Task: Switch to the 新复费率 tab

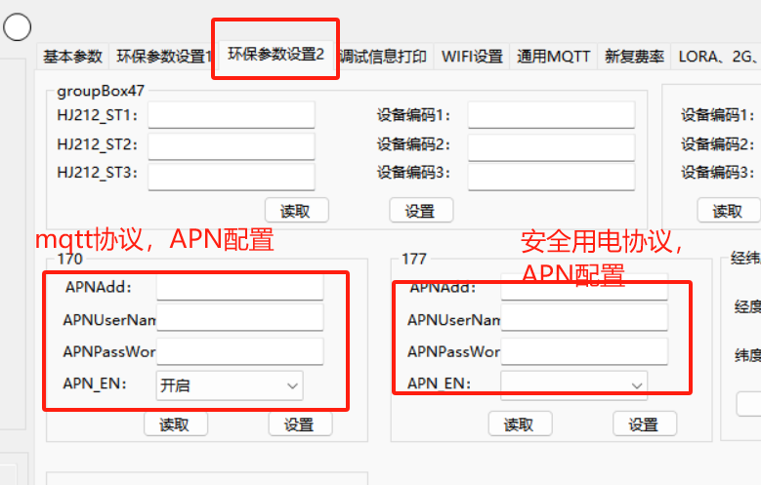Action: click(635, 57)
